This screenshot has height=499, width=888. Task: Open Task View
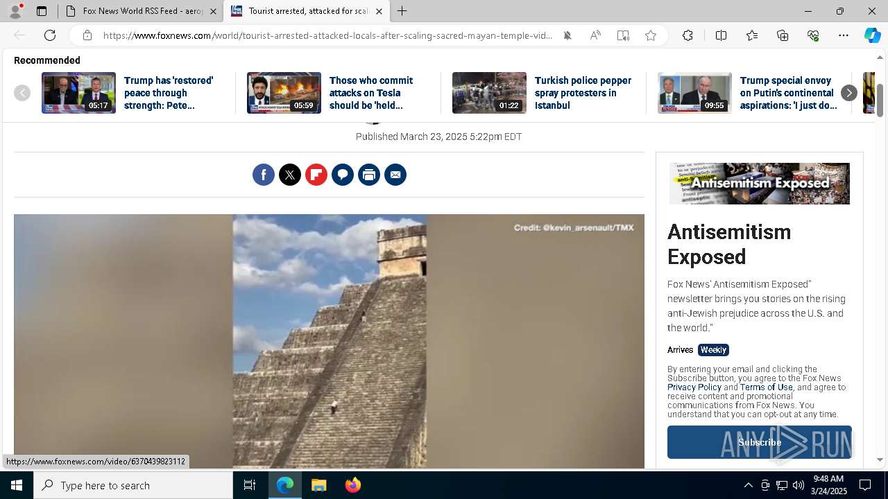250,485
